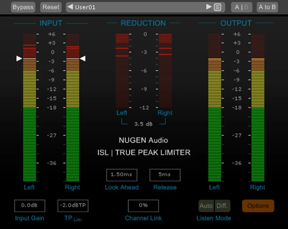Click the Input Left meter
288x229 pixels.
(29, 107)
